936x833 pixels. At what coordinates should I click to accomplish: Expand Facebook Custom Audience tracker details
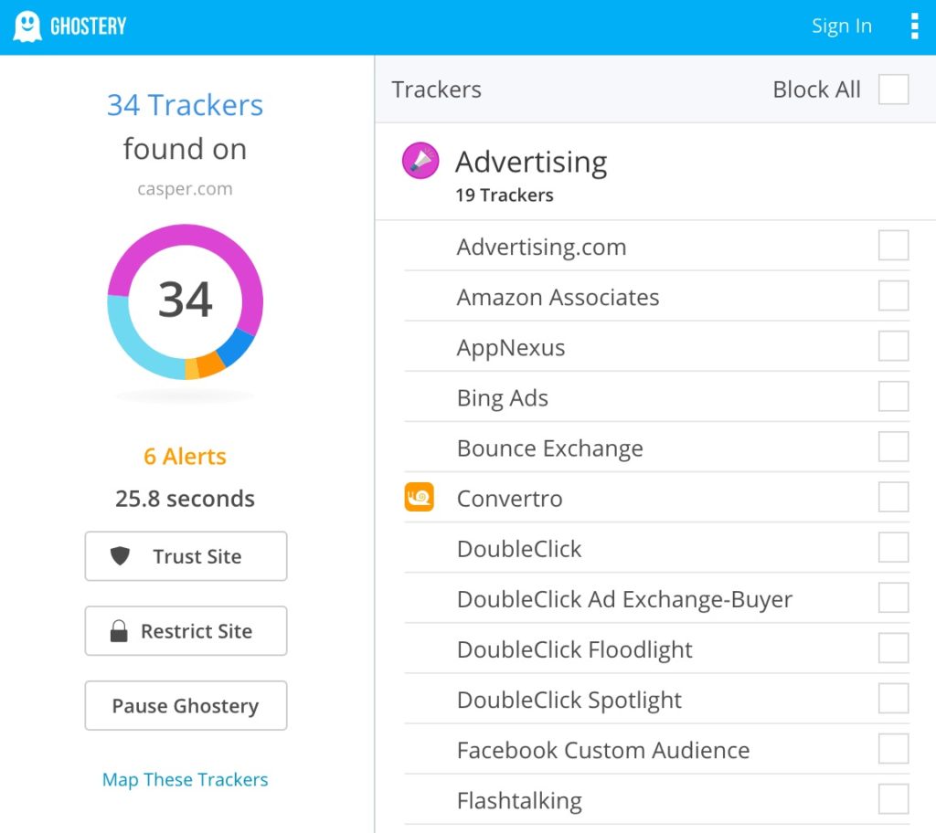coord(603,750)
